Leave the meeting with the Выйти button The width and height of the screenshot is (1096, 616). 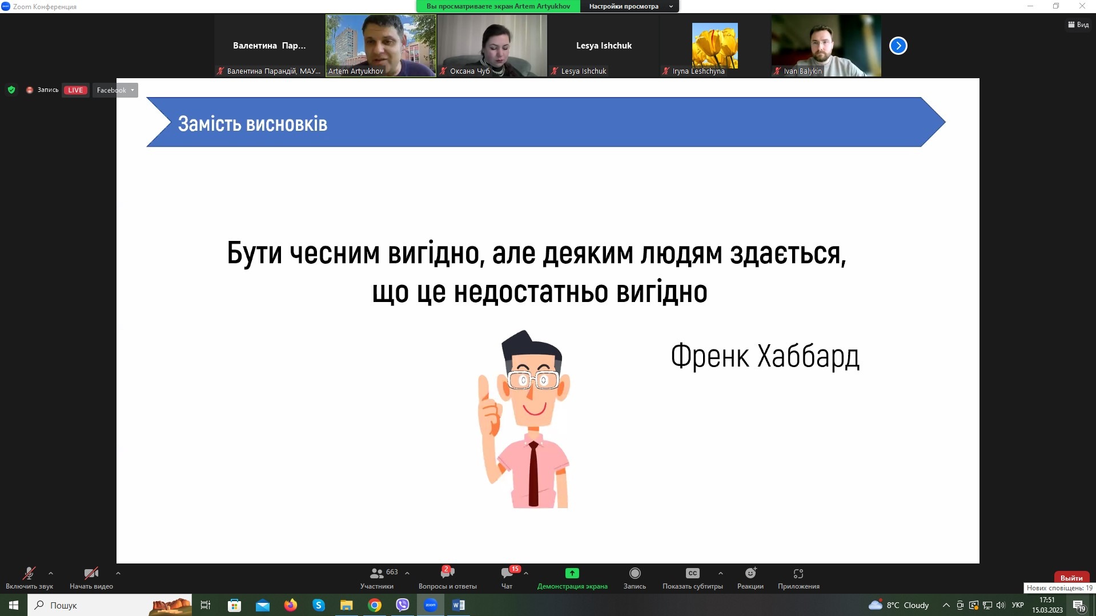1071,578
